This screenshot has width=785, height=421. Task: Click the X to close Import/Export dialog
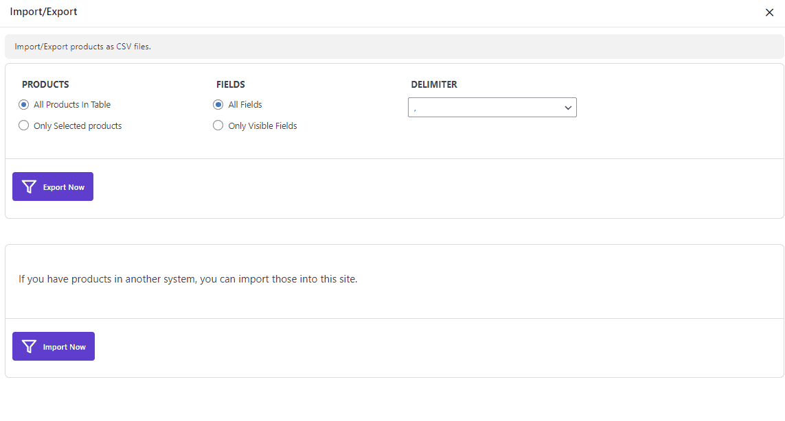[x=769, y=12]
